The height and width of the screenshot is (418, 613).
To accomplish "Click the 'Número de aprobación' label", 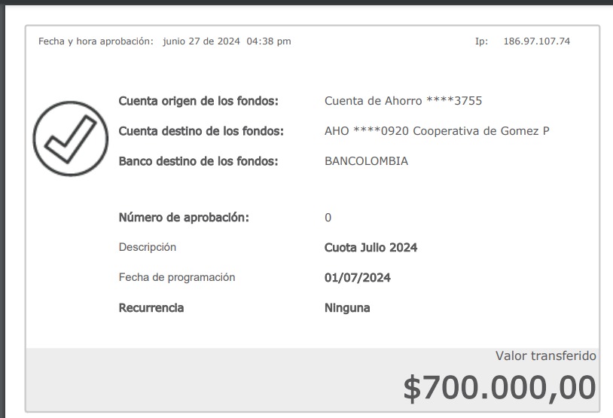I will click(x=184, y=218).
